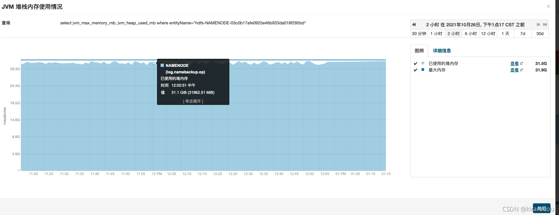The width and height of the screenshot is (559, 215).
Task: Click the 01 PM tick on time axis
Action: coord(341,174)
